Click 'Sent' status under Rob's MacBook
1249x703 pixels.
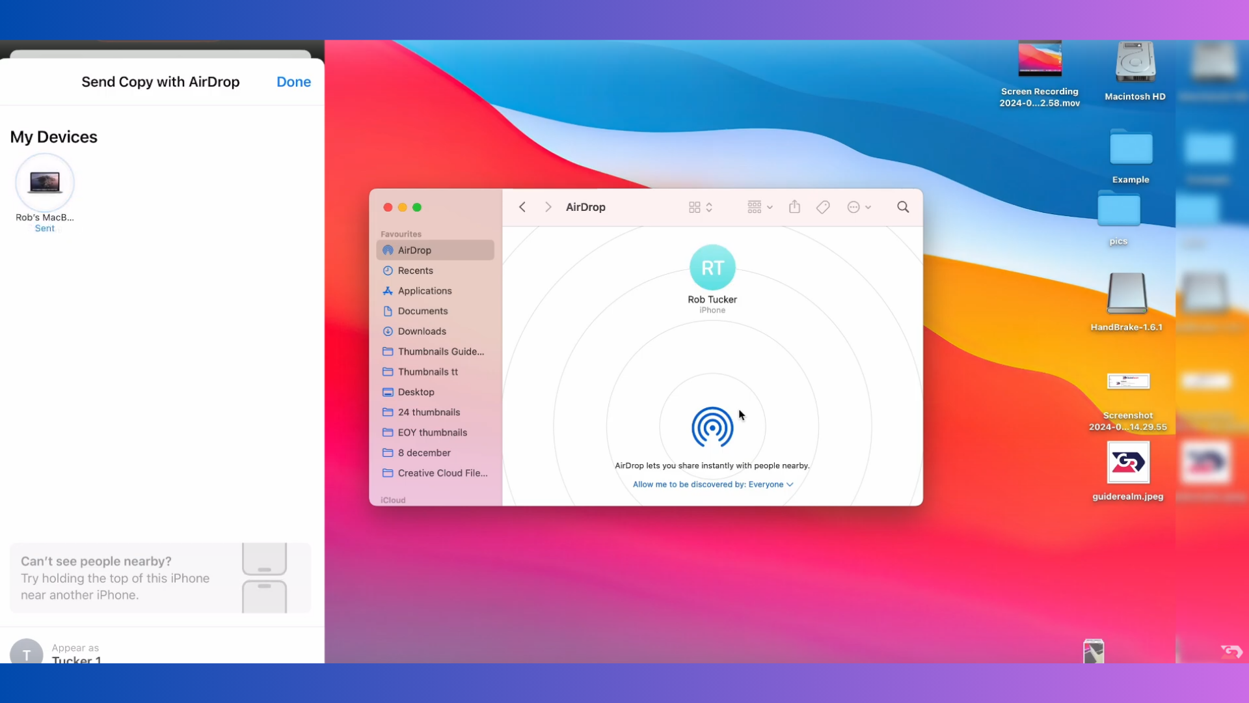pyautogui.click(x=45, y=228)
